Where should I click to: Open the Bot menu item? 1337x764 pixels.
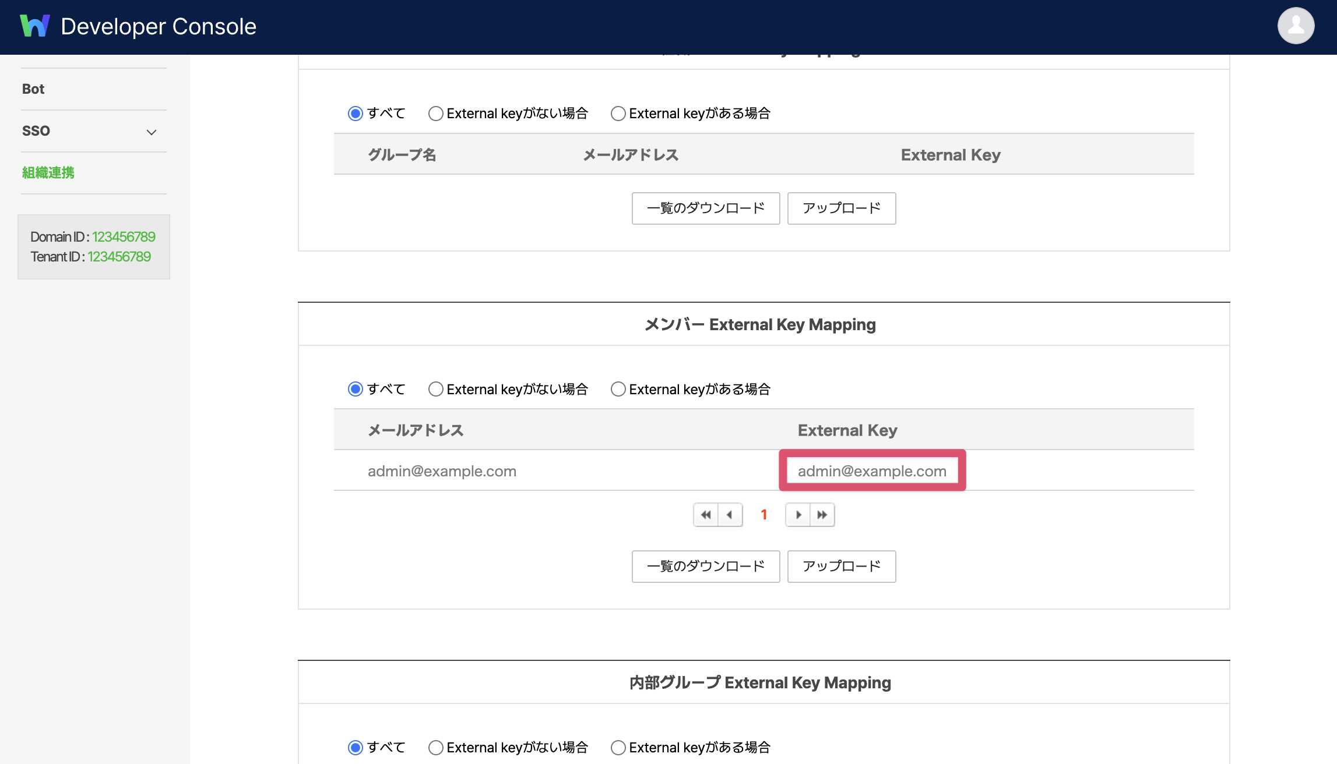click(33, 89)
